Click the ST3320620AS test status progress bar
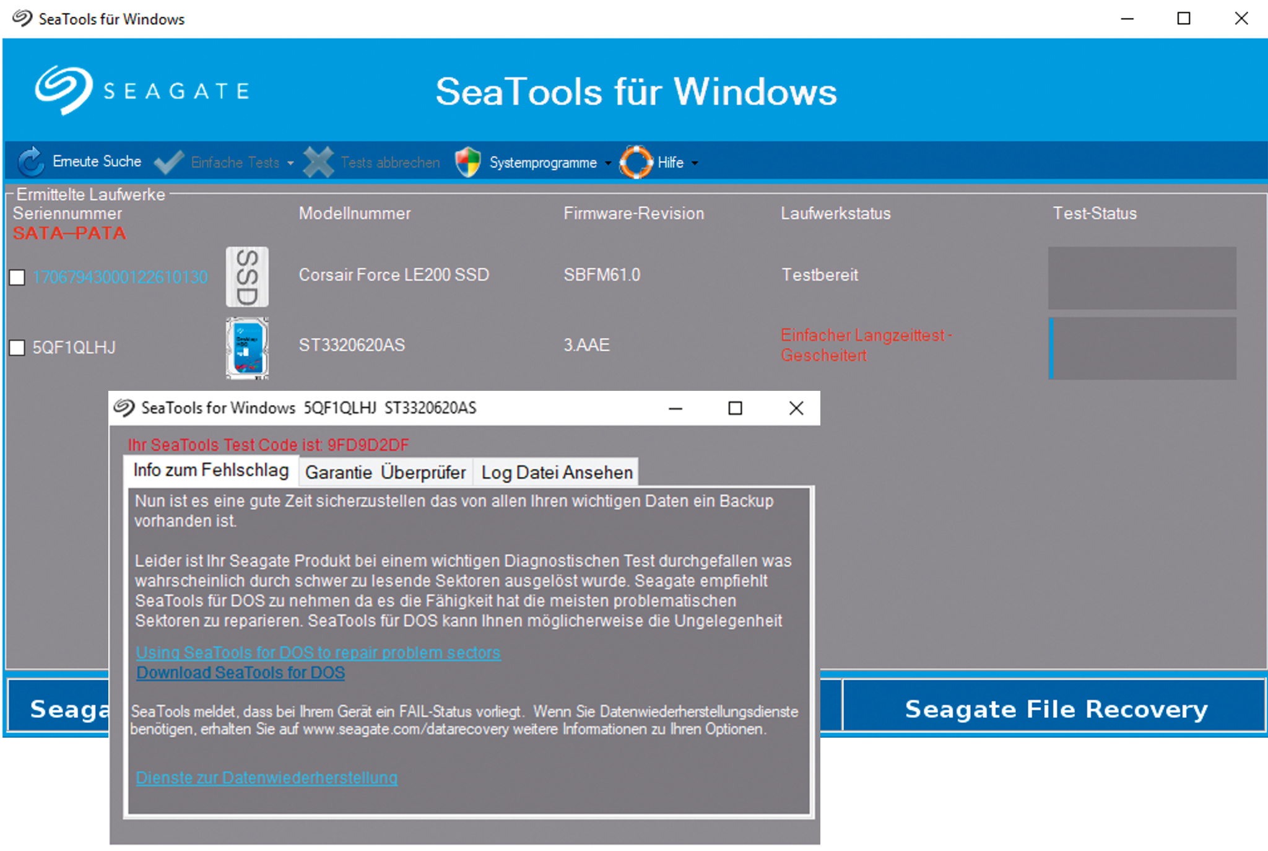The image size is (1268, 851). click(x=1142, y=348)
